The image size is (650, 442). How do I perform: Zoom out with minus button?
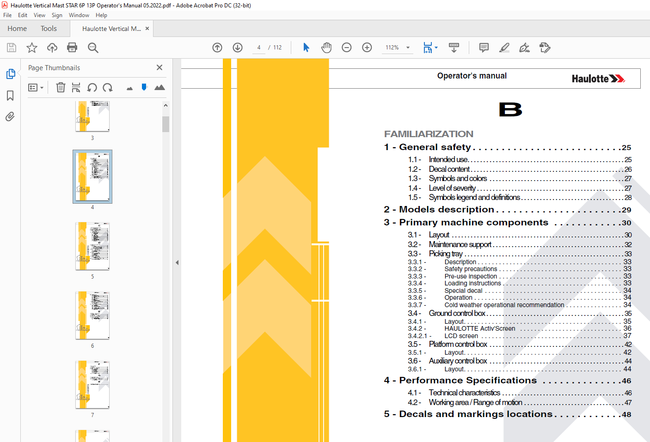(x=347, y=48)
